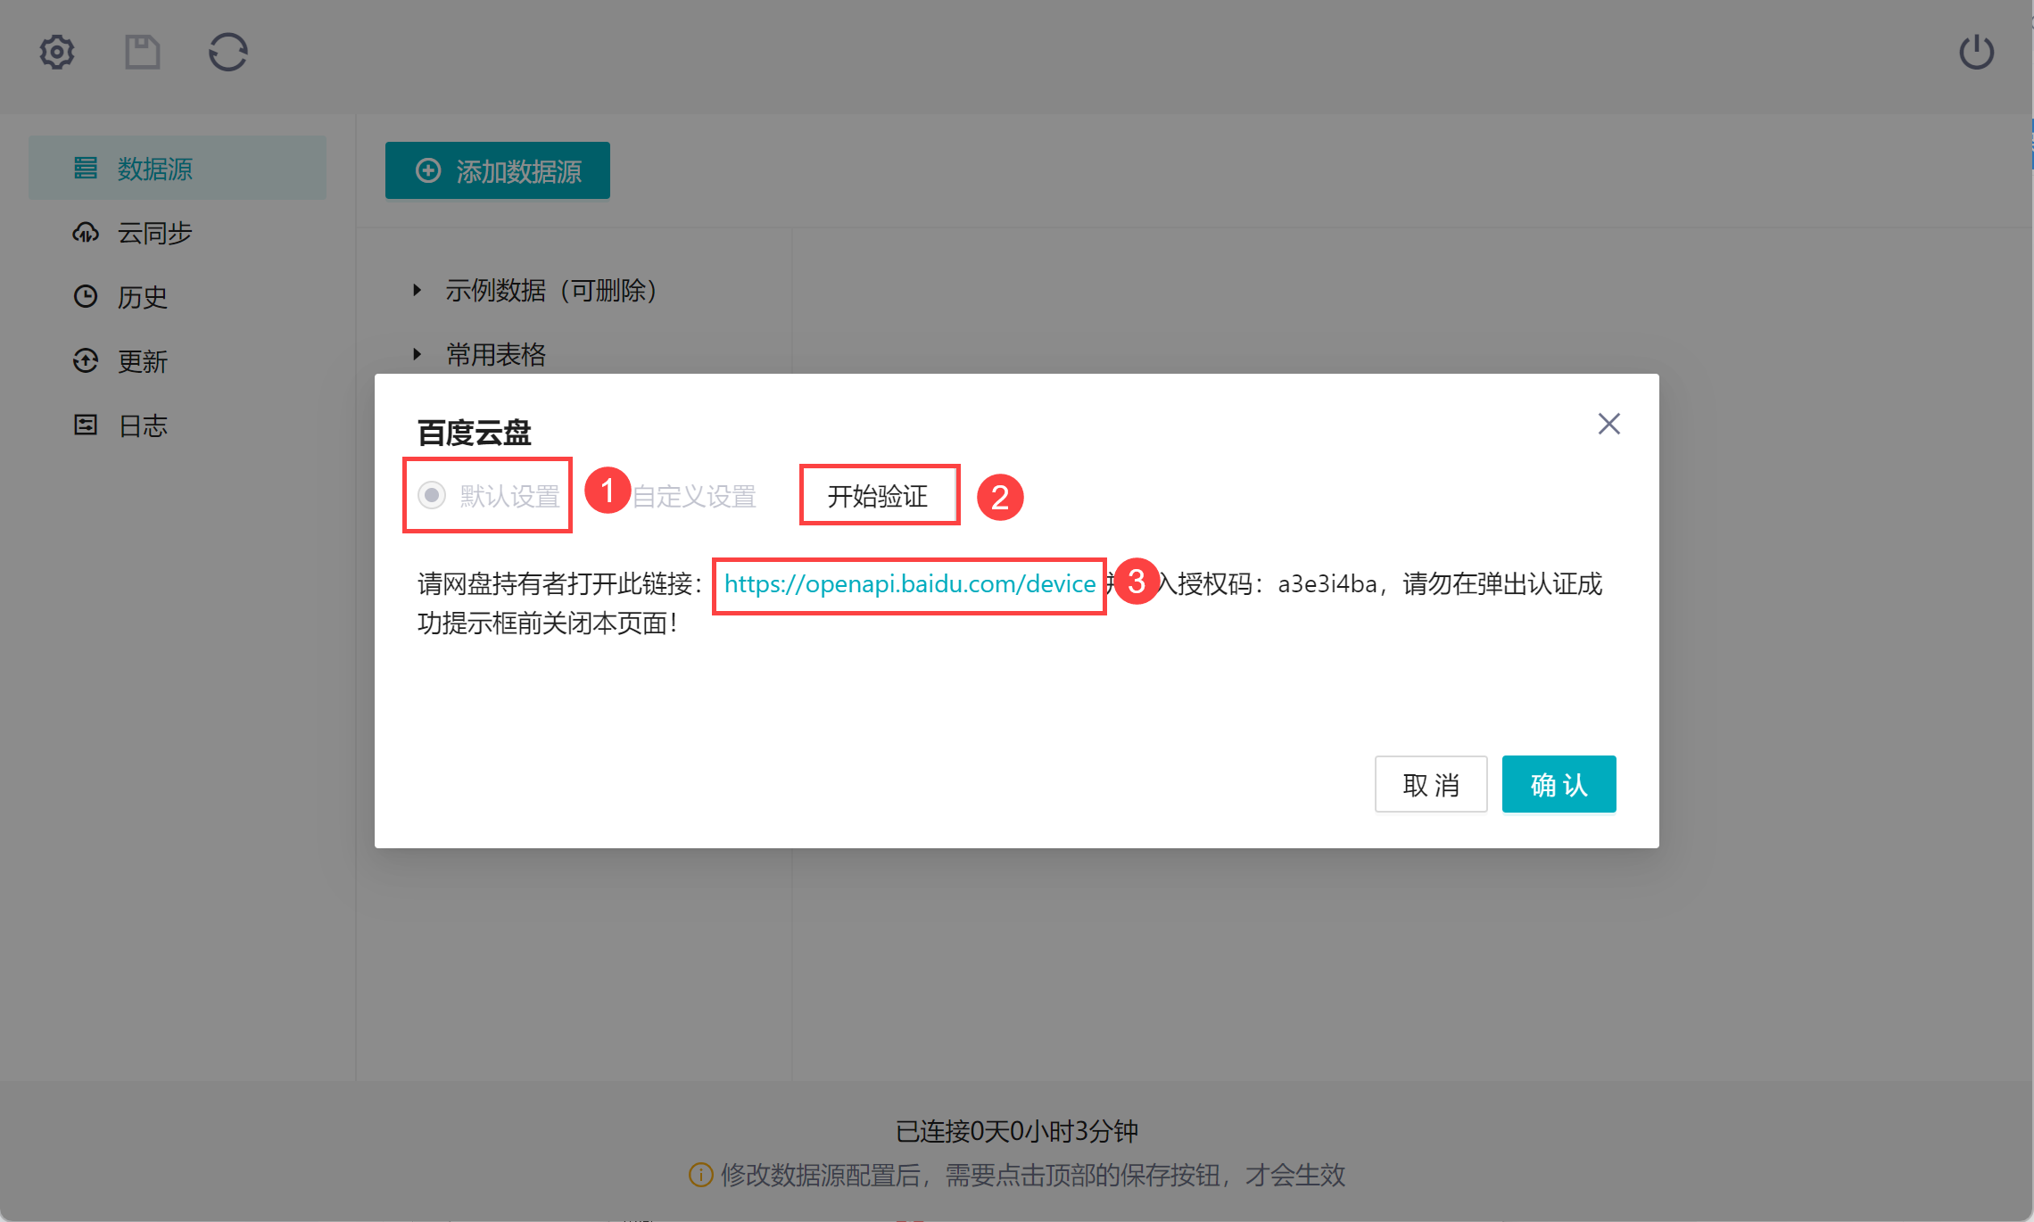The width and height of the screenshot is (2034, 1222).
Task: Select the 自定义设置 option
Action: (x=694, y=496)
